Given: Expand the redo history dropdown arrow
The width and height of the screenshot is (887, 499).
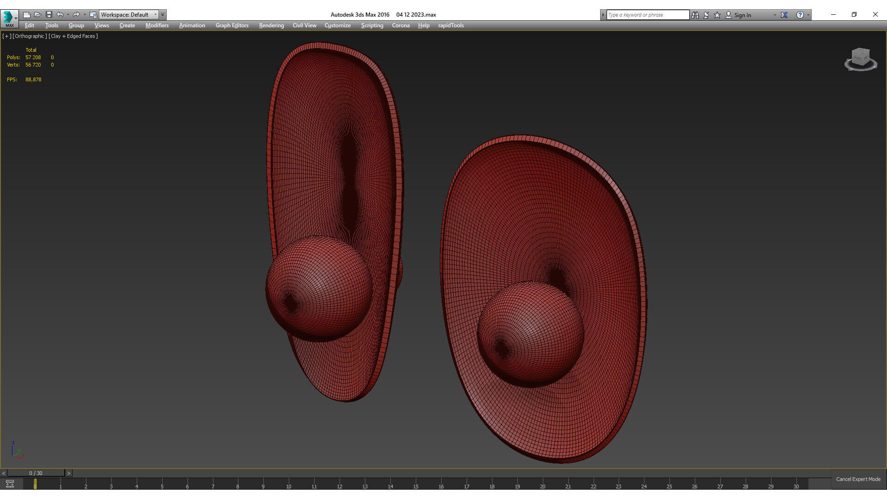Looking at the screenshot, I should click(85, 15).
